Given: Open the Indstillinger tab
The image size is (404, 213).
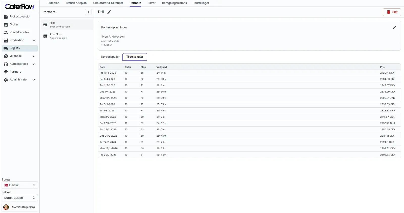Looking at the screenshot, I should pos(201,3).
